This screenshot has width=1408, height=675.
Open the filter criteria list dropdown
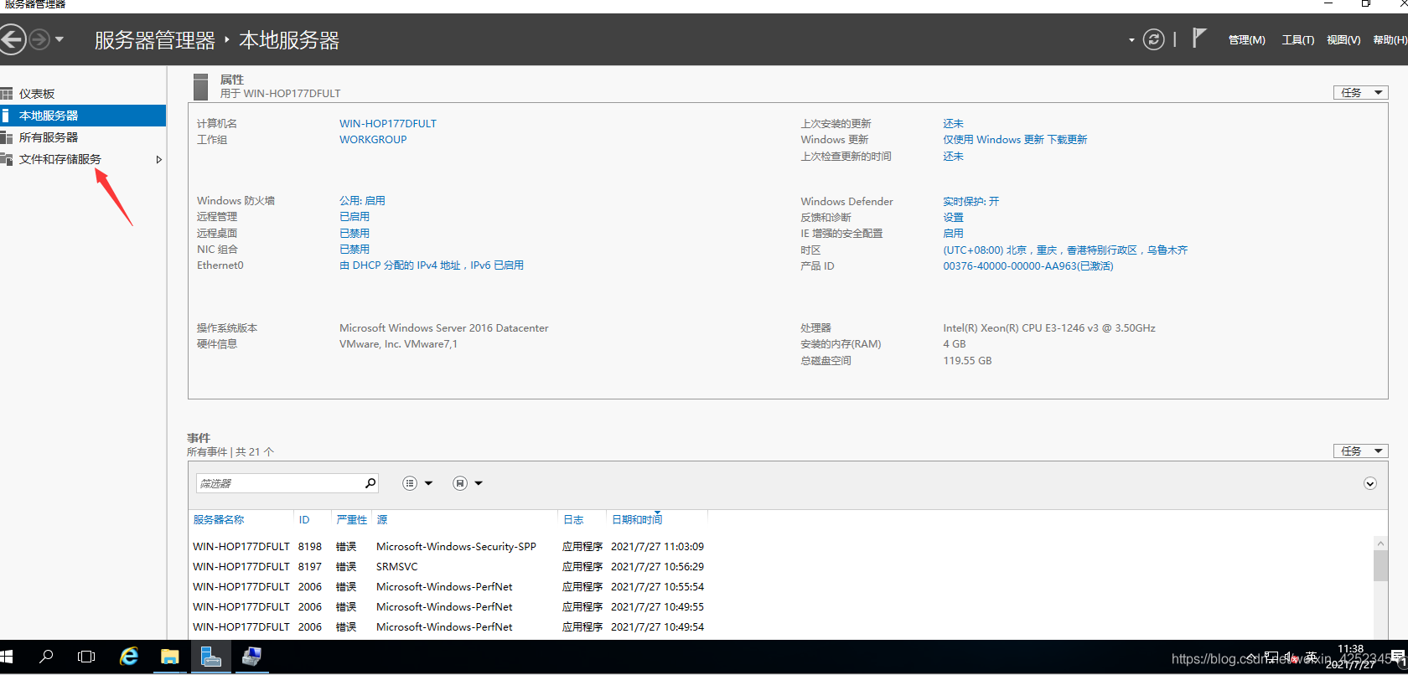click(417, 483)
